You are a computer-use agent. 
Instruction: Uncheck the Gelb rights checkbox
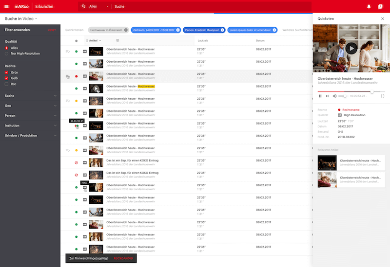pyautogui.click(x=6, y=78)
